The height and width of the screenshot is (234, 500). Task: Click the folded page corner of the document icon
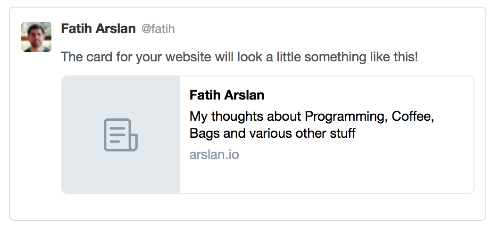(x=134, y=142)
